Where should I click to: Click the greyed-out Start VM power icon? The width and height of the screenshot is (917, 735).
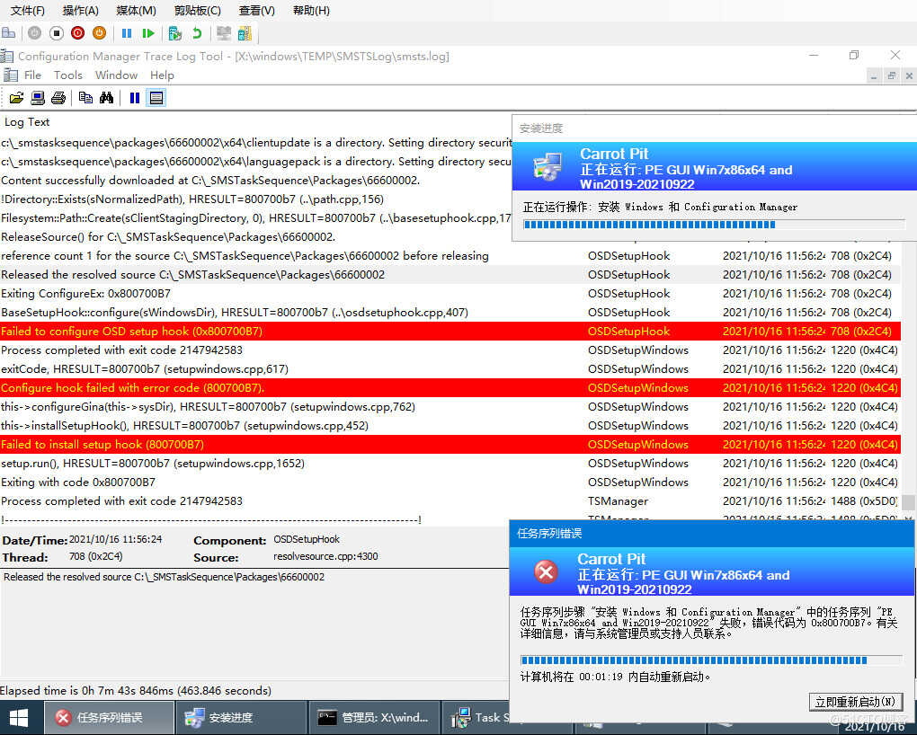click(x=34, y=33)
